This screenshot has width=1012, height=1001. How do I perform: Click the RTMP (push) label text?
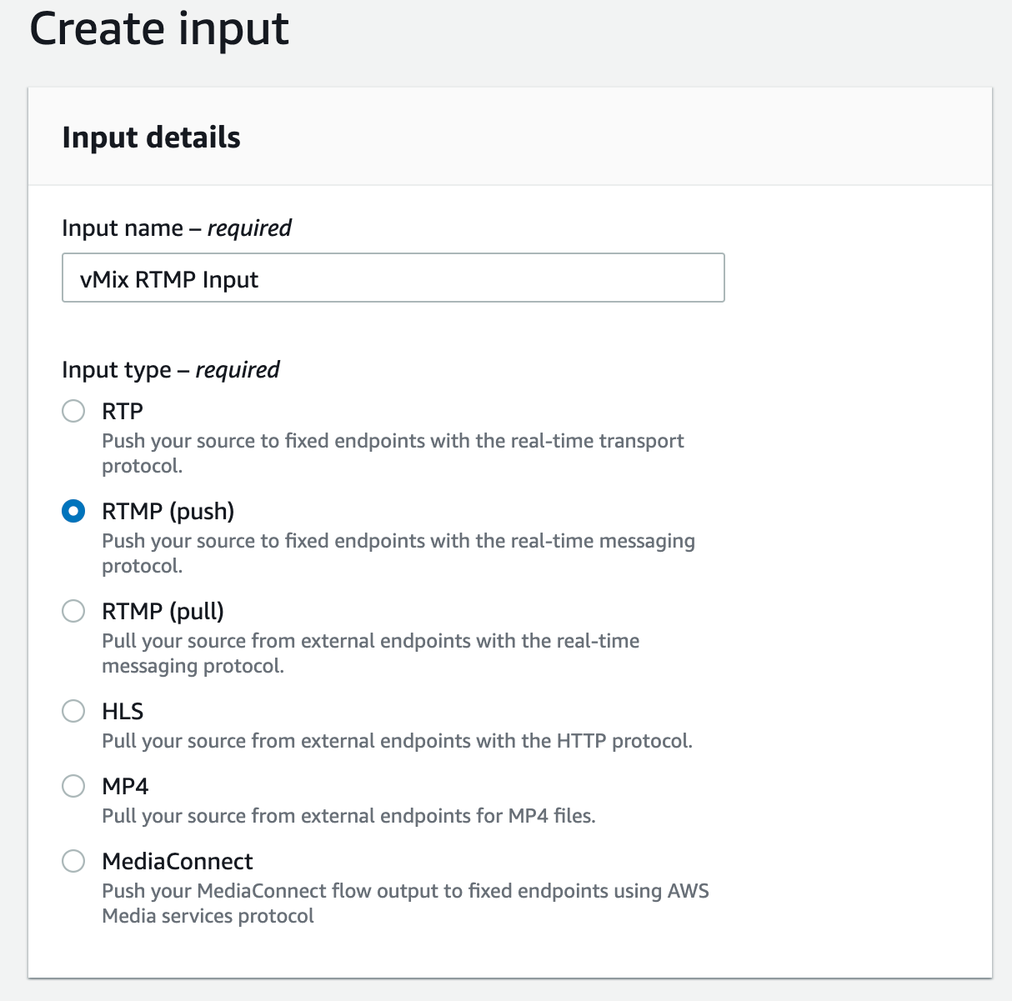167,511
